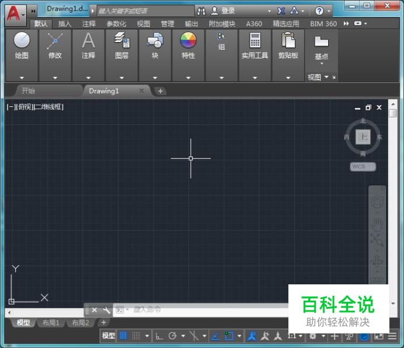Toggle ortho mode in status bar
The width and height of the screenshot is (404, 348).
[x=159, y=336]
